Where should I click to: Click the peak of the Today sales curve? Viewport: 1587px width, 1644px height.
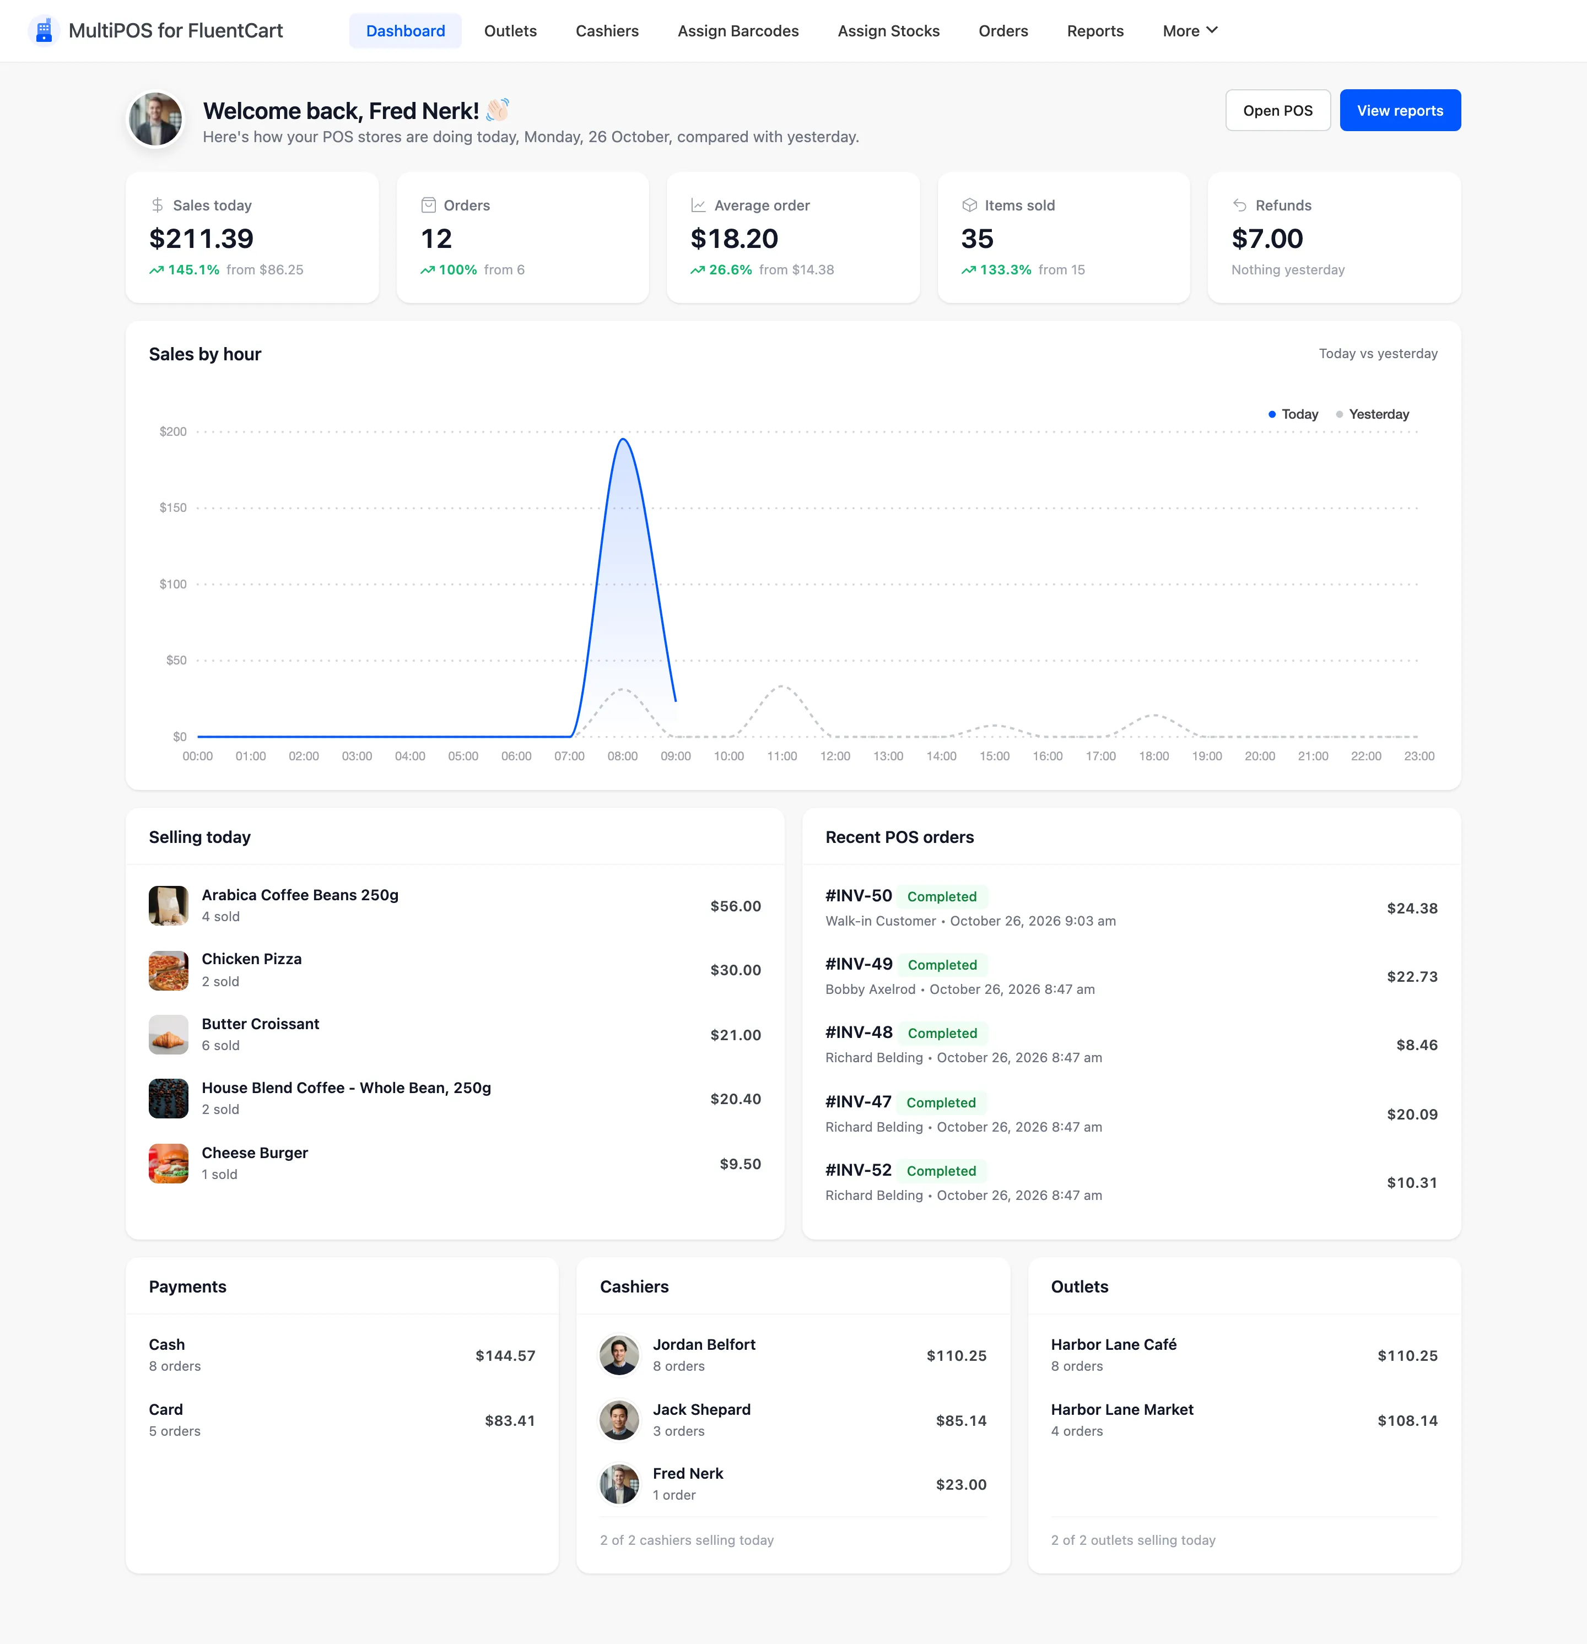[x=622, y=440]
